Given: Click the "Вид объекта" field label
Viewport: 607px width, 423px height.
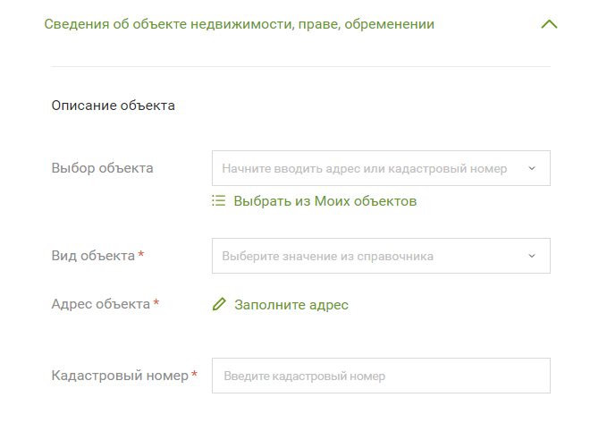Looking at the screenshot, I should click(93, 256).
